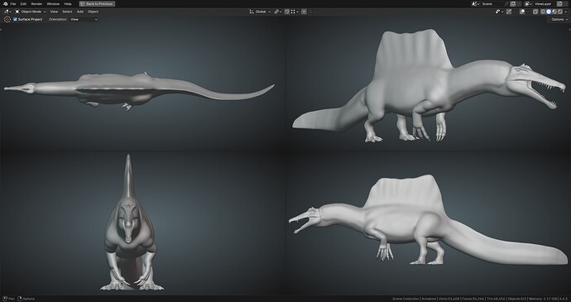This screenshot has height=302, width=571.
Task: Toggle proportional editing icon
Action: pos(304,12)
